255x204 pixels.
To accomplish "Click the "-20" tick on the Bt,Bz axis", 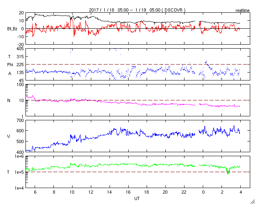I will click(21, 45).
